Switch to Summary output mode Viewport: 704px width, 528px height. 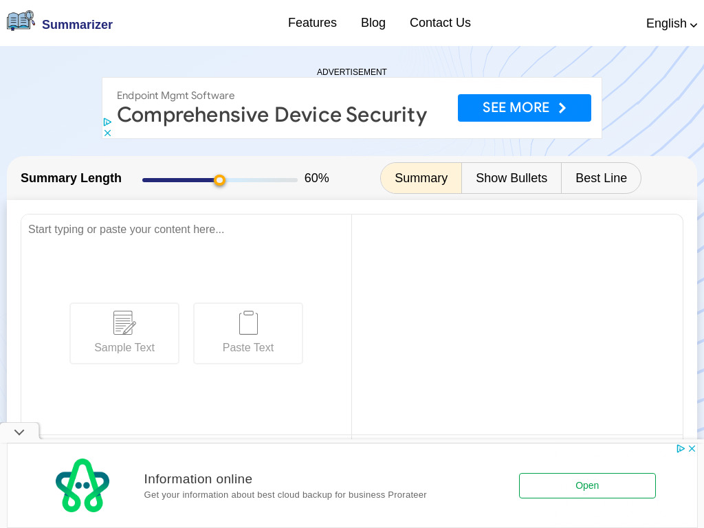click(x=421, y=178)
